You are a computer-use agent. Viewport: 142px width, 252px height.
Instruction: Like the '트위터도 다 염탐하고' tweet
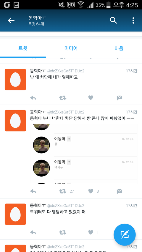point(91,232)
